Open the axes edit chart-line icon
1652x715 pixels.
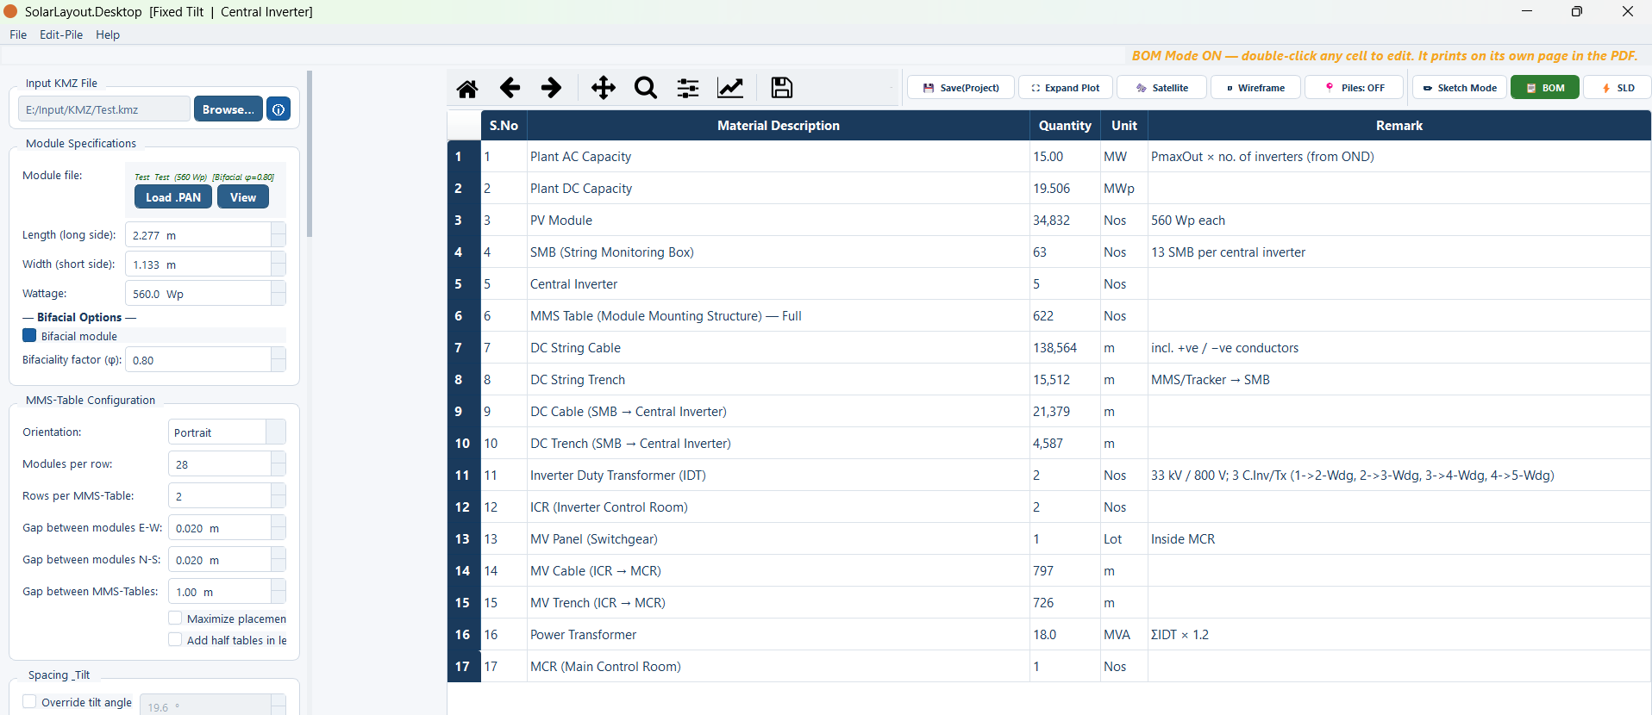[x=730, y=88]
